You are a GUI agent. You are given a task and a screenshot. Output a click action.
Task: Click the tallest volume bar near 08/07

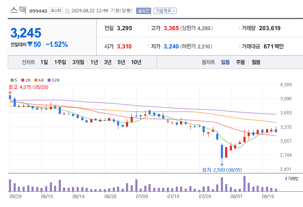[244, 184]
